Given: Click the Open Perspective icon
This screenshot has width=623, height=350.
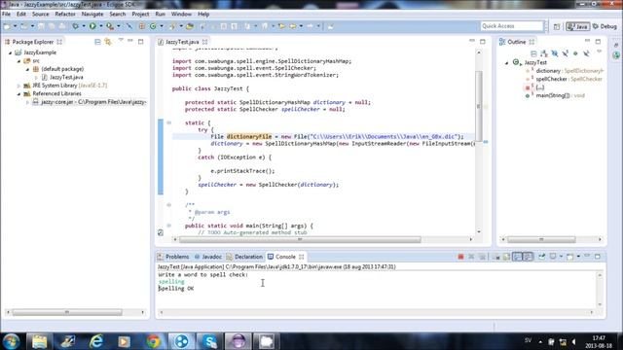Looking at the screenshot, I should click(557, 26).
